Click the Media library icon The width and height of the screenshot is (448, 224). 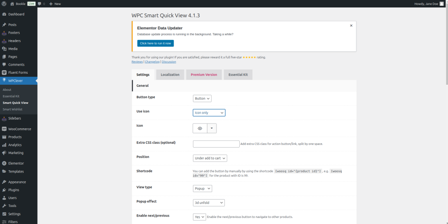tap(4, 49)
